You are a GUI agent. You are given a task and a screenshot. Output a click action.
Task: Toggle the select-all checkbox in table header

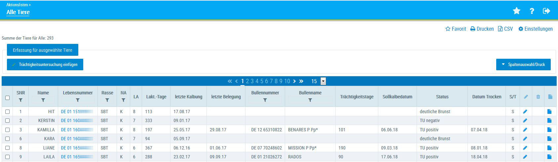pos(8,98)
